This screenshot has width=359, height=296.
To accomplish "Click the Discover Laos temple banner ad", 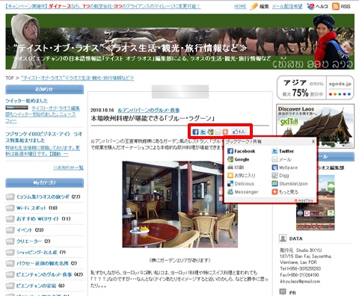I will pyautogui.click(x=316, y=126).
